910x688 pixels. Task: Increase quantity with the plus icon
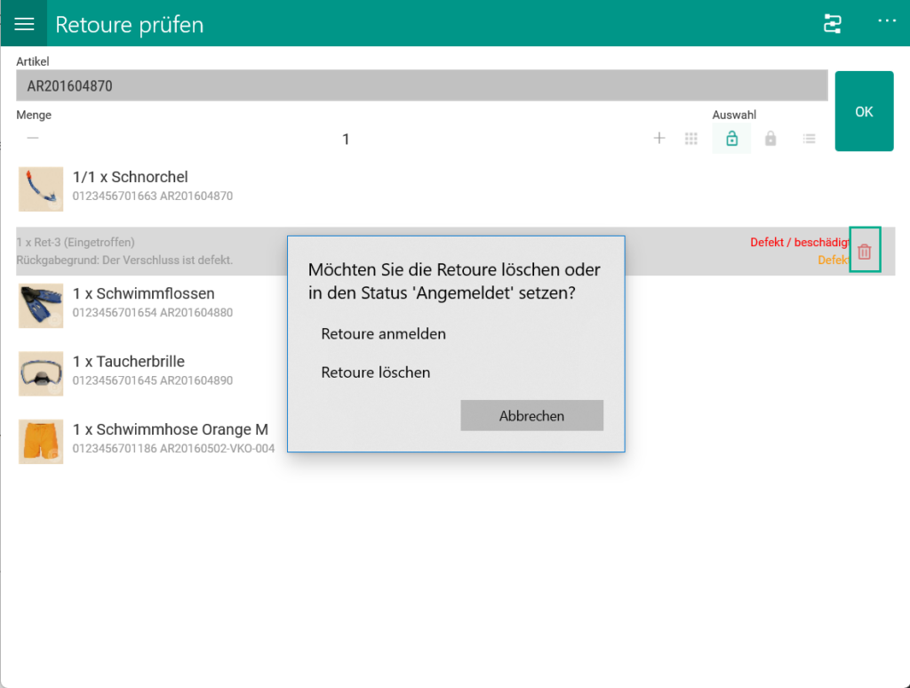click(659, 139)
